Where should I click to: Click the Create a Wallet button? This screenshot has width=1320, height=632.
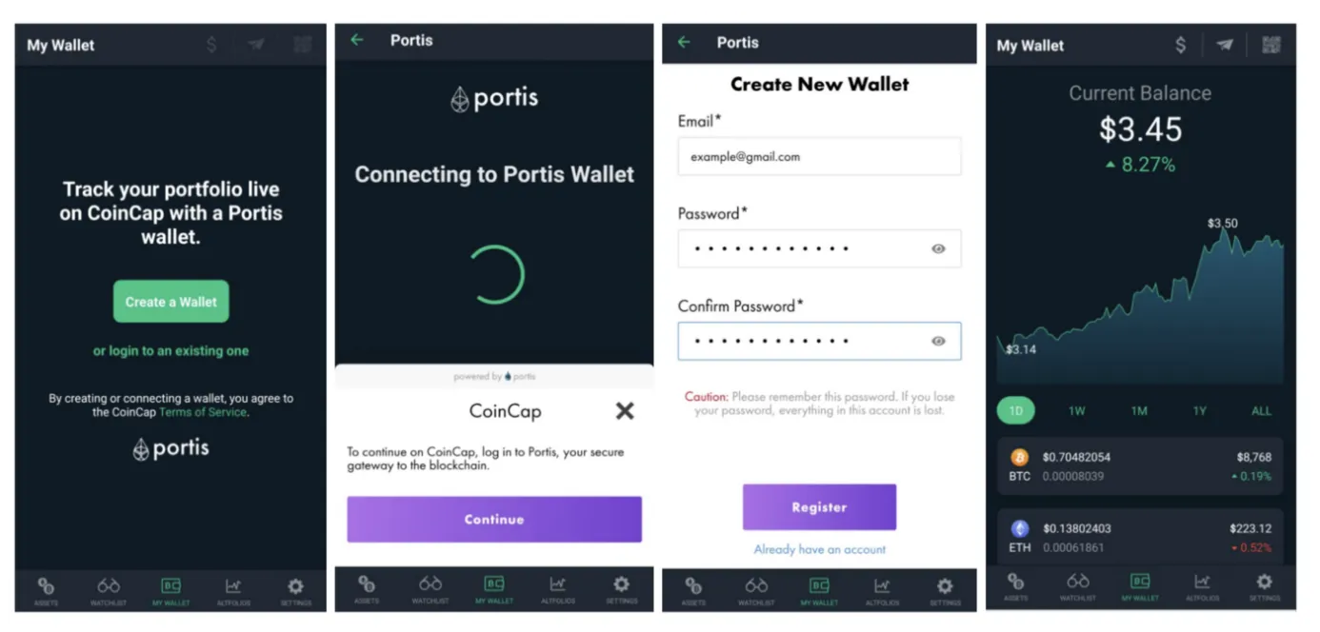(x=171, y=302)
